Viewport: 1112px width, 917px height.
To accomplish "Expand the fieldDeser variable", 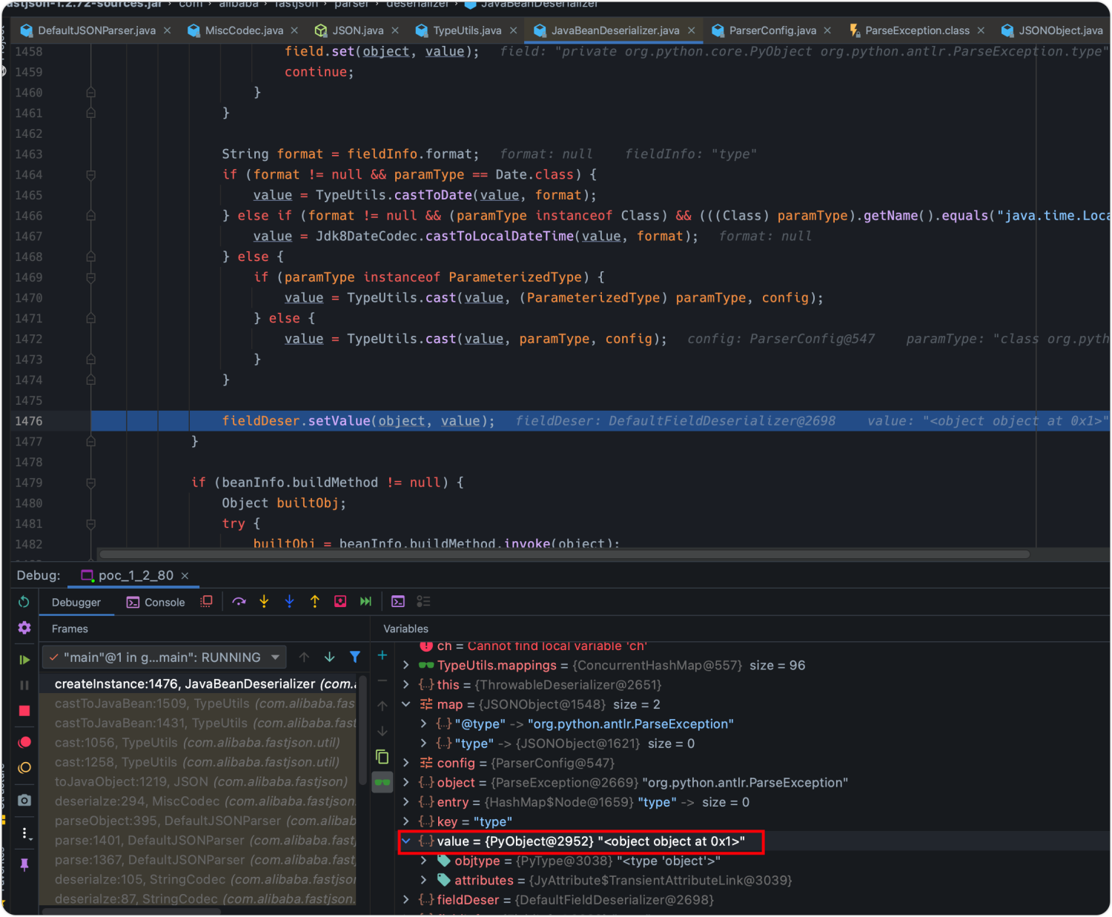I will tap(406, 899).
